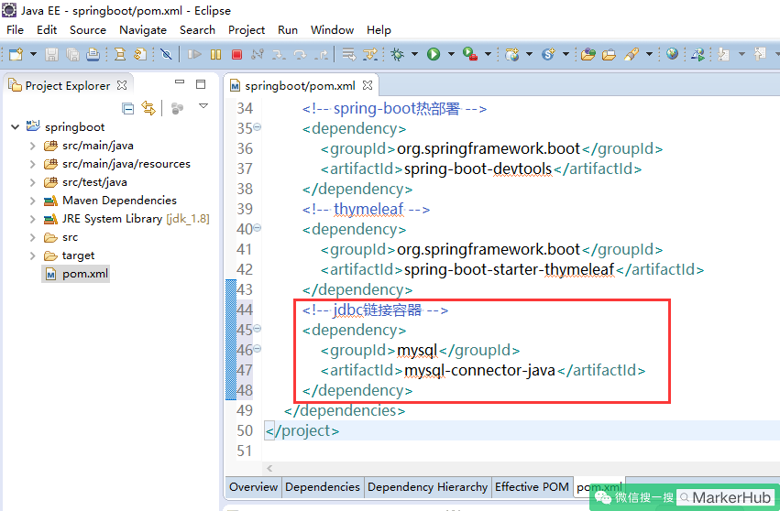Image resolution: width=780 pixels, height=511 pixels.
Task: Toggle Use Step Filters icon
Action: pyautogui.click(x=370, y=54)
